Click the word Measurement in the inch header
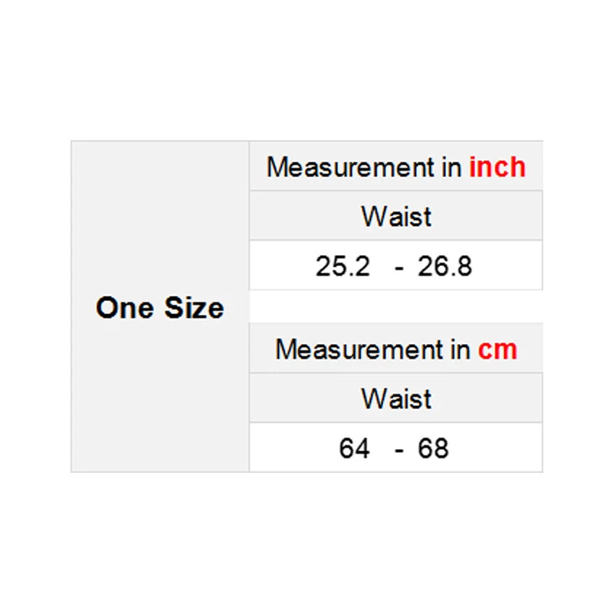This screenshot has height=613, width=613. (x=351, y=167)
